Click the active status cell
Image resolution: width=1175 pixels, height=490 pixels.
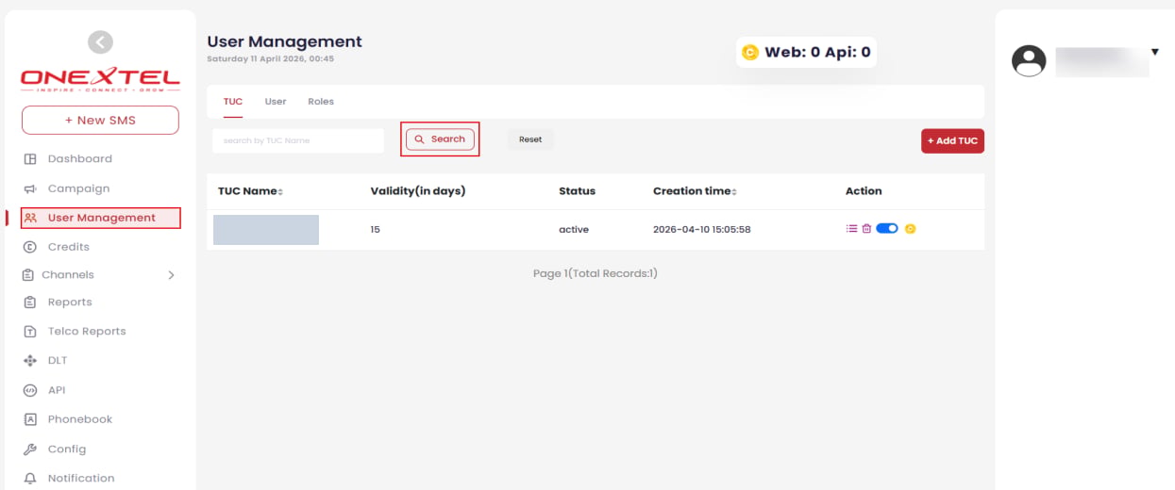click(574, 230)
